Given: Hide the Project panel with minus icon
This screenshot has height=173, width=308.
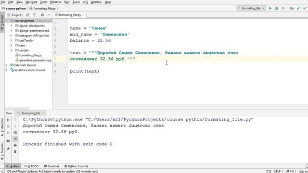Looking at the screenshot, I should click(x=49, y=15).
